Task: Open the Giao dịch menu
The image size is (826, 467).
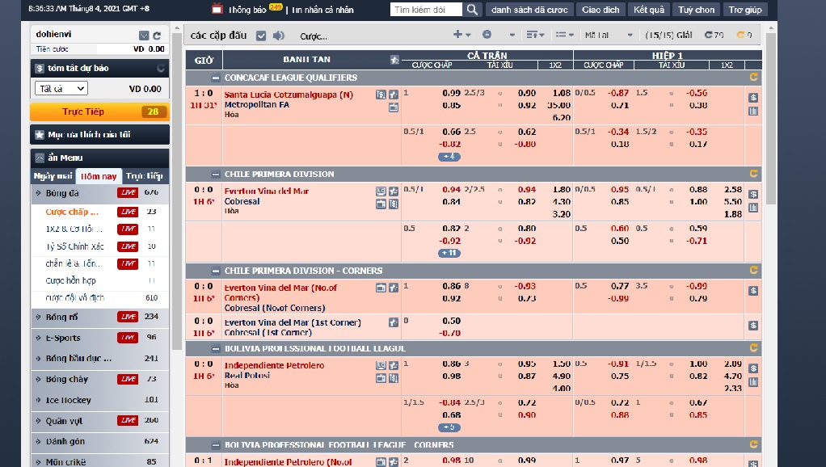Action: (601, 10)
